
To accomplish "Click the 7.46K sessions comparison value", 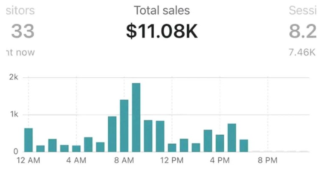I will (x=302, y=52).
